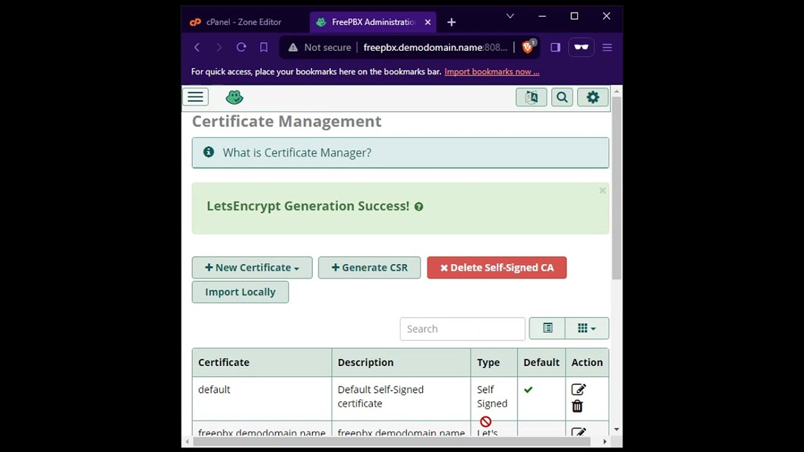Go back in browser history
The image size is (804, 452).
tap(197, 47)
